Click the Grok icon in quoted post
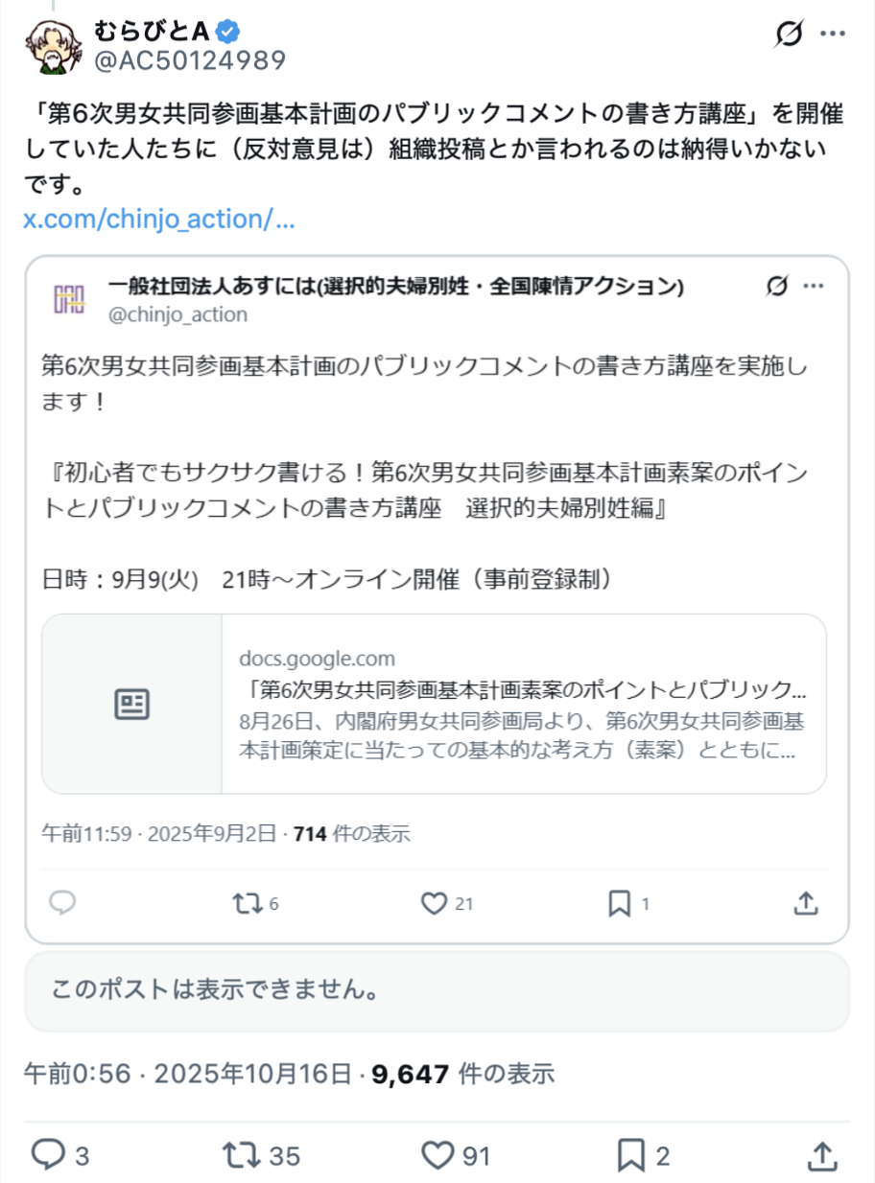 (777, 286)
